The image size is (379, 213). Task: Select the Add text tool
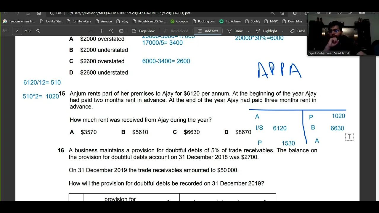tap(208, 31)
